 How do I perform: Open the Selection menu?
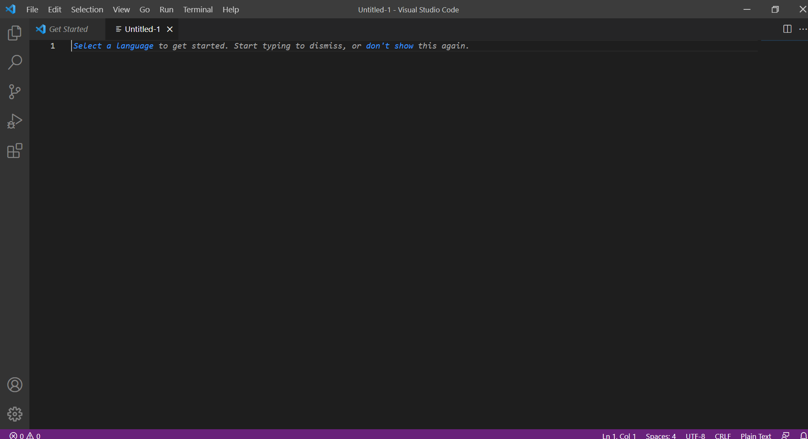click(x=87, y=9)
